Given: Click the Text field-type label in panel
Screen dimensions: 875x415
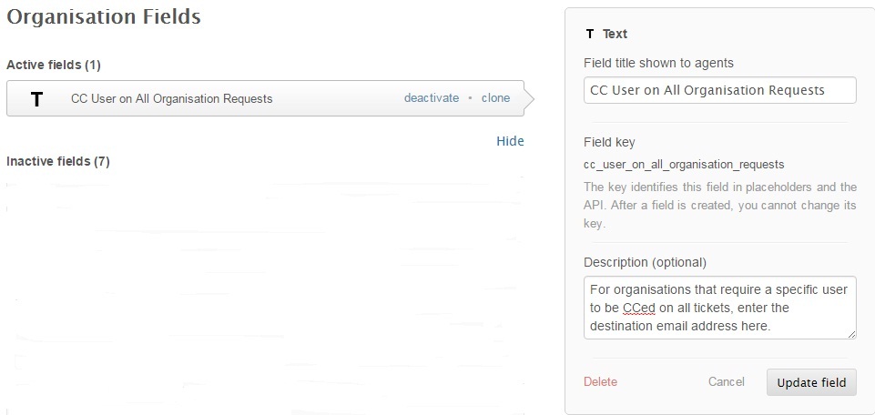Looking at the screenshot, I should [615, 34].
